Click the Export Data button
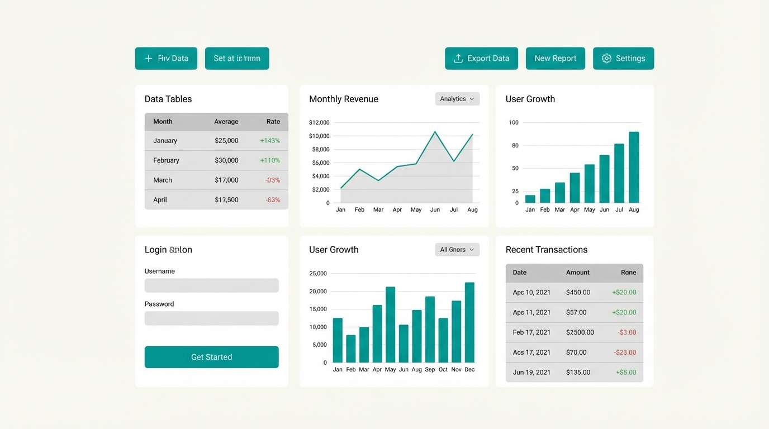 tap(481, 58)
